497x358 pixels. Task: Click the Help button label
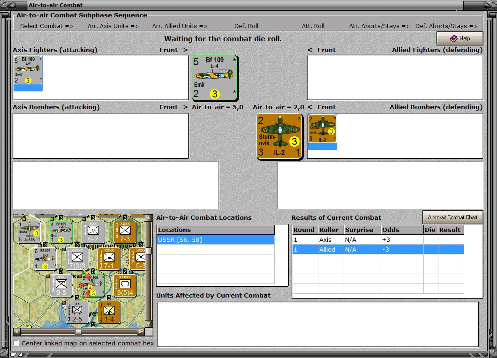(x=465, y=38)
